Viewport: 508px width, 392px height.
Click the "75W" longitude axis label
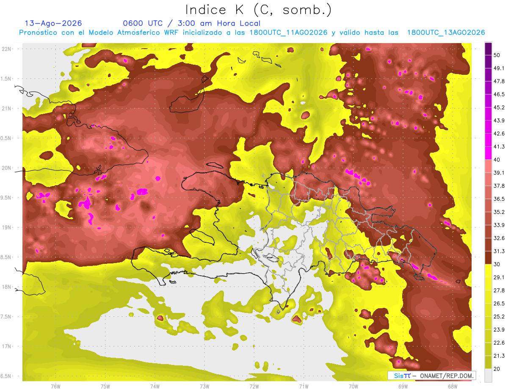[105, 387]
